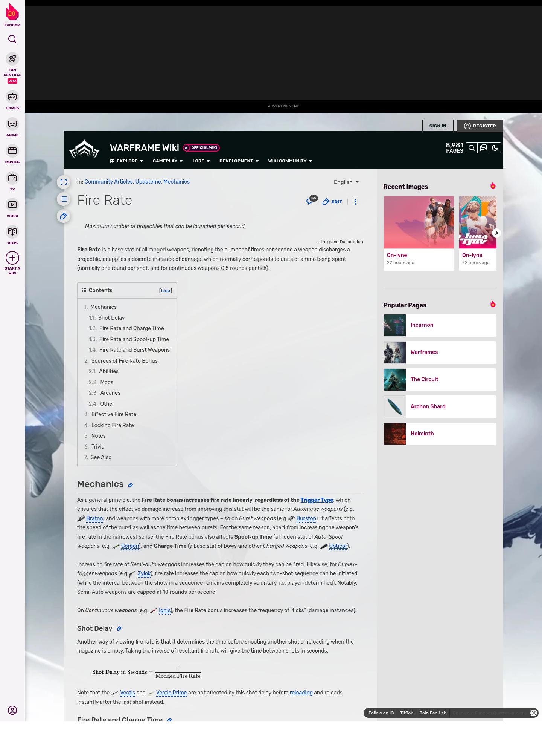Open the Incarnon popular page
This screenshot has width=542, height=754.
440,325
